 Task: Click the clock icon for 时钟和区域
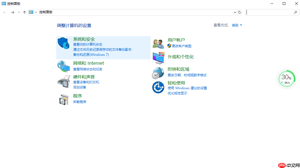[158, 72]
